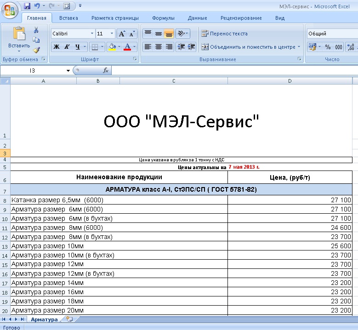Open Шрифт dialog launcher
The width and height of the screenshot is (358, 330).
[135, 59]
